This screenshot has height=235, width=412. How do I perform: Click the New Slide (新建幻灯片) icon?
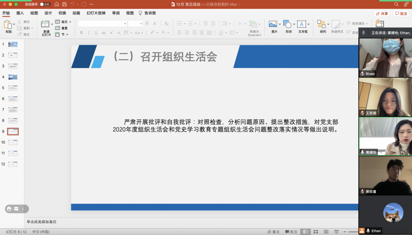coord(45,25)
